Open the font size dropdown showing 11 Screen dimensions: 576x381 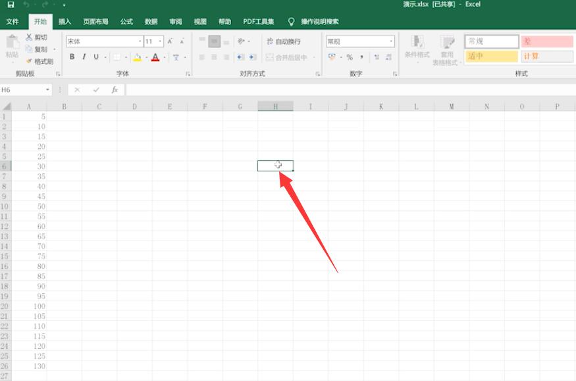click(x=160, y=42)
